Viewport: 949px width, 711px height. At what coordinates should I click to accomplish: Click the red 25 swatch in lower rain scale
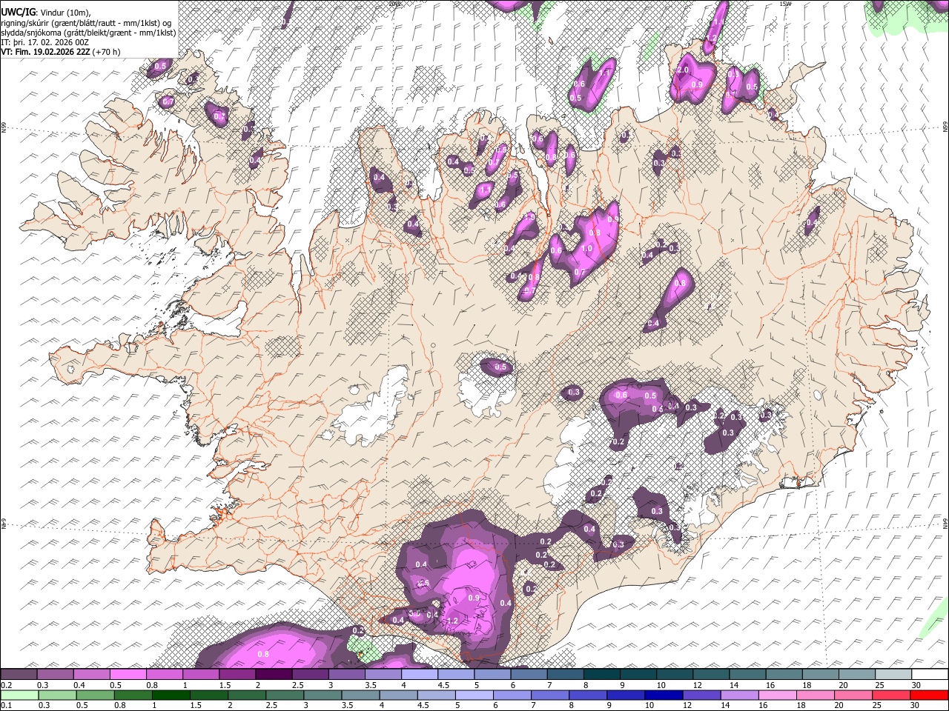tap(893, 695)
